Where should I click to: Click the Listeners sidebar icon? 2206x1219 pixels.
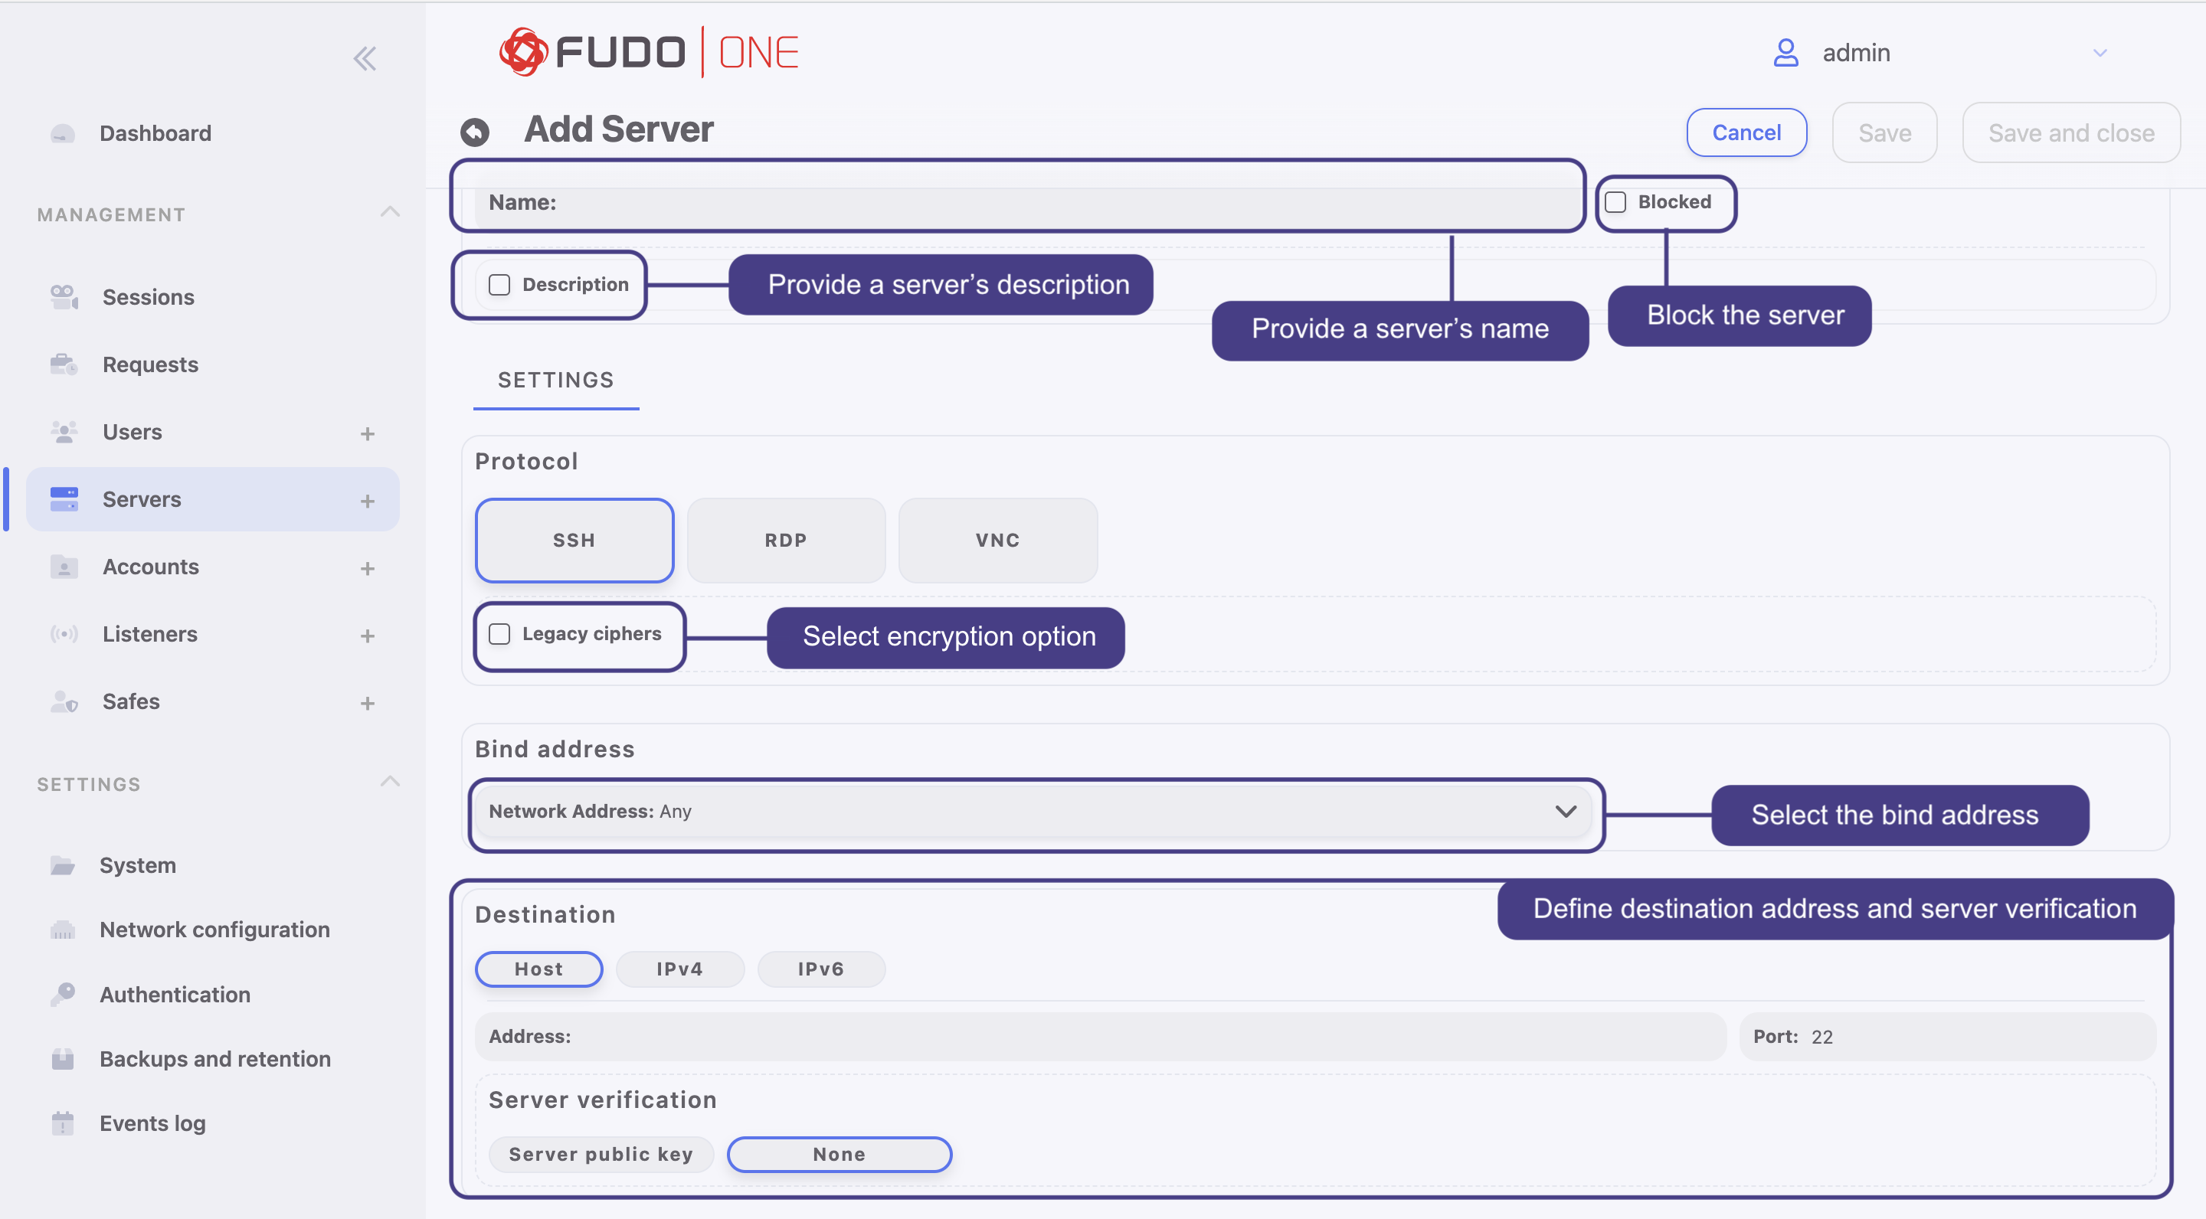[x=63, y=633]
